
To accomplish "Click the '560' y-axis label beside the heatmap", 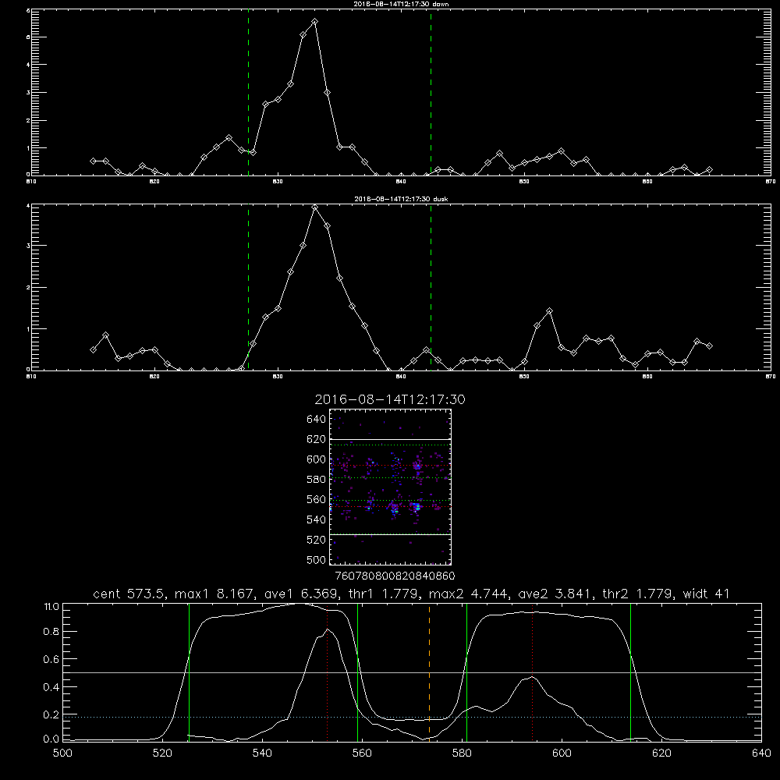I will 317,499.
